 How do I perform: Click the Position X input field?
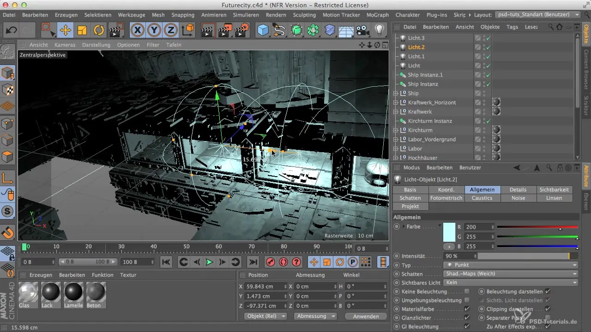(x=265, y=286)
